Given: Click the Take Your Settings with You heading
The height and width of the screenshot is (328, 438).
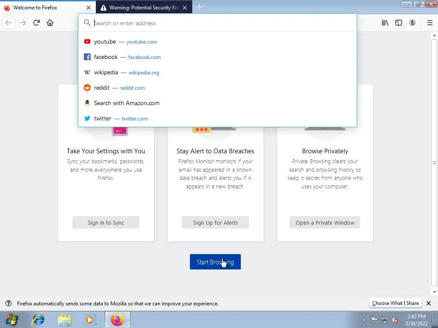Looking at the screenshot, I should pos(106,151).
